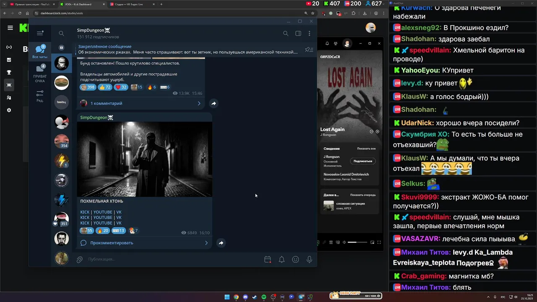This screenshot has height=302, width=537.
Task: Attach a file using paperclip icon
Action: click(79, 260)
